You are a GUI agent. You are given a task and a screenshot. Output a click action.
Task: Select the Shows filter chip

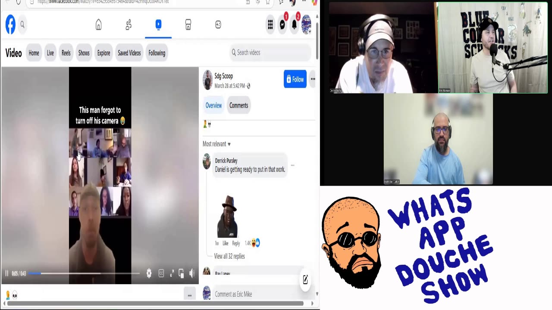click(x=84, y=53)
